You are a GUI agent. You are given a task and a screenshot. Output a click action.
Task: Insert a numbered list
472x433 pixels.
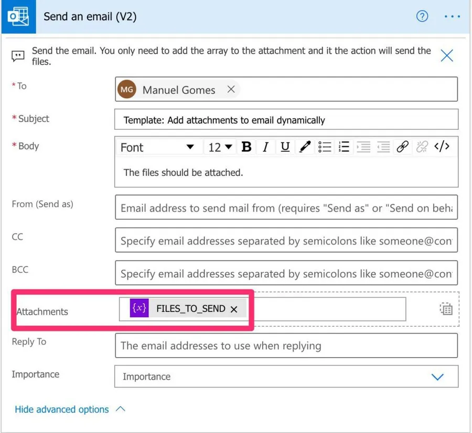tap(344, 147)
